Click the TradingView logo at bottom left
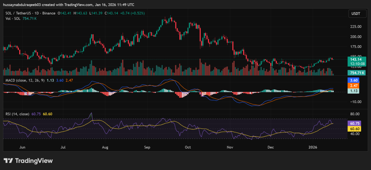Viewport: 371px width, 170px height. (28, 161)
